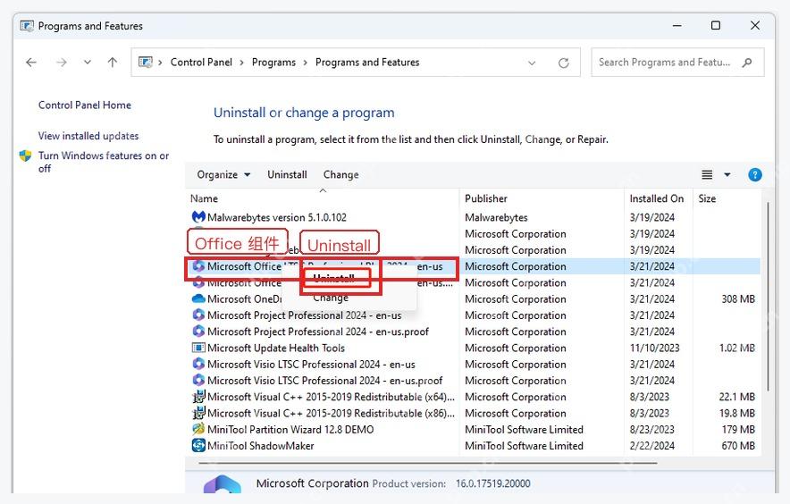This screenshot has height=504, width=790.
Task: Click the vertical scrollbar of program list
Action: point(768,297)
